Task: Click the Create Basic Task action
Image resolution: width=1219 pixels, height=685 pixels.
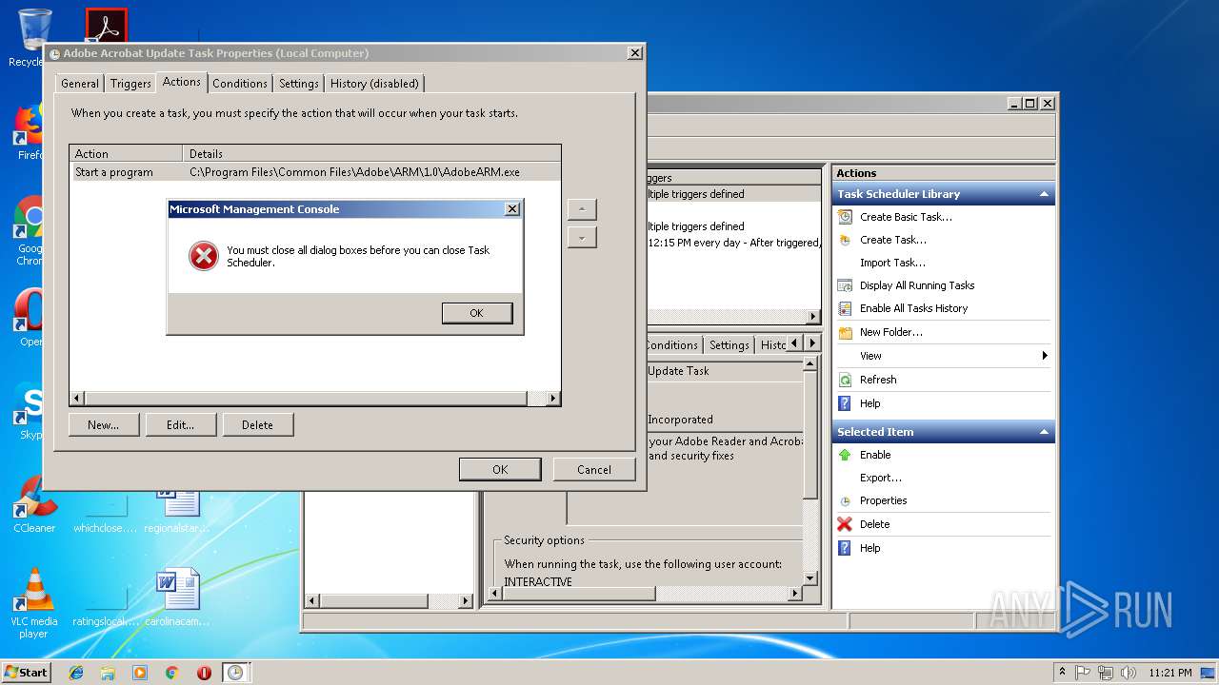Action: coord(906,217)
